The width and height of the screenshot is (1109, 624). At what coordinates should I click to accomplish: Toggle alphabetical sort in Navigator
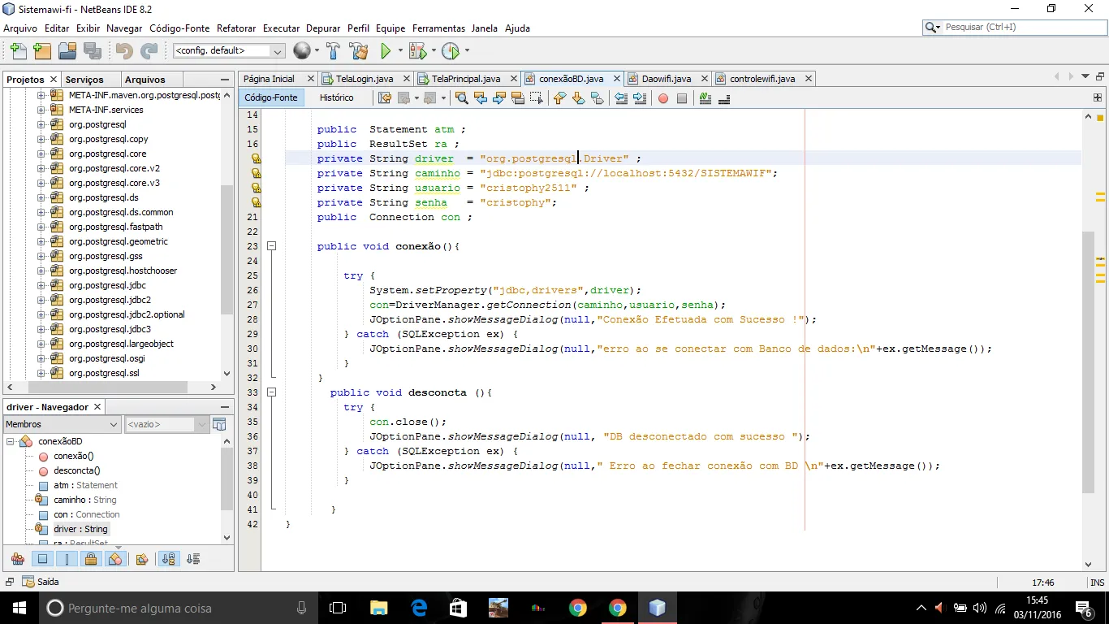(x=169, y=559)
